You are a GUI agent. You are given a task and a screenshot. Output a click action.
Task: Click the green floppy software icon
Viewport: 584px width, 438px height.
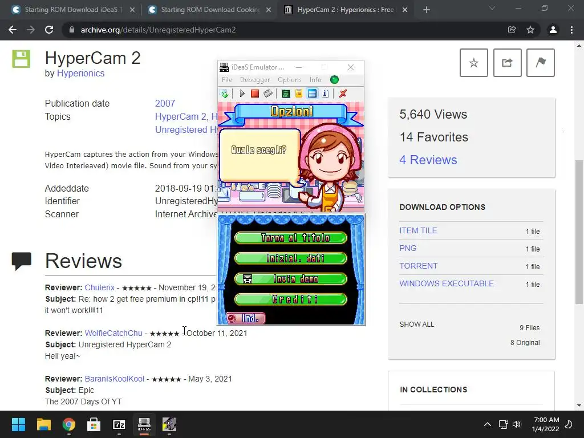(x=21, y=59)
